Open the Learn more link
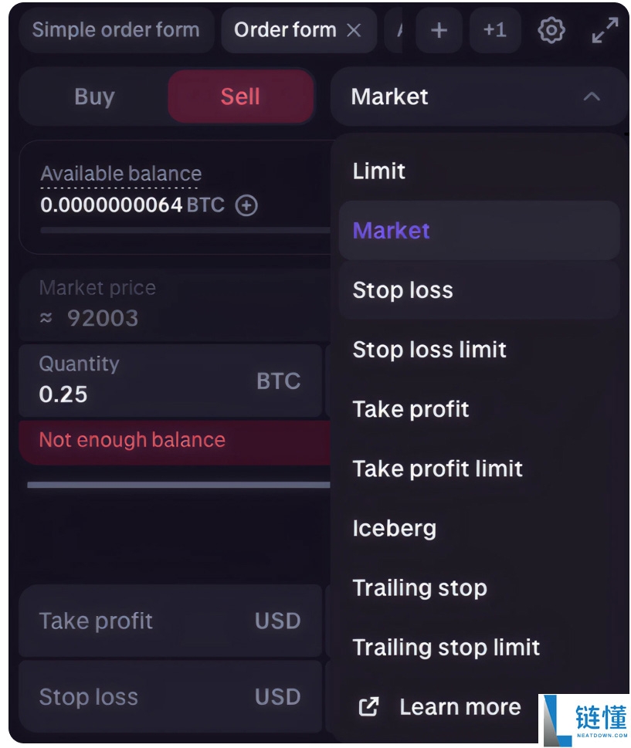 (460, 706)
